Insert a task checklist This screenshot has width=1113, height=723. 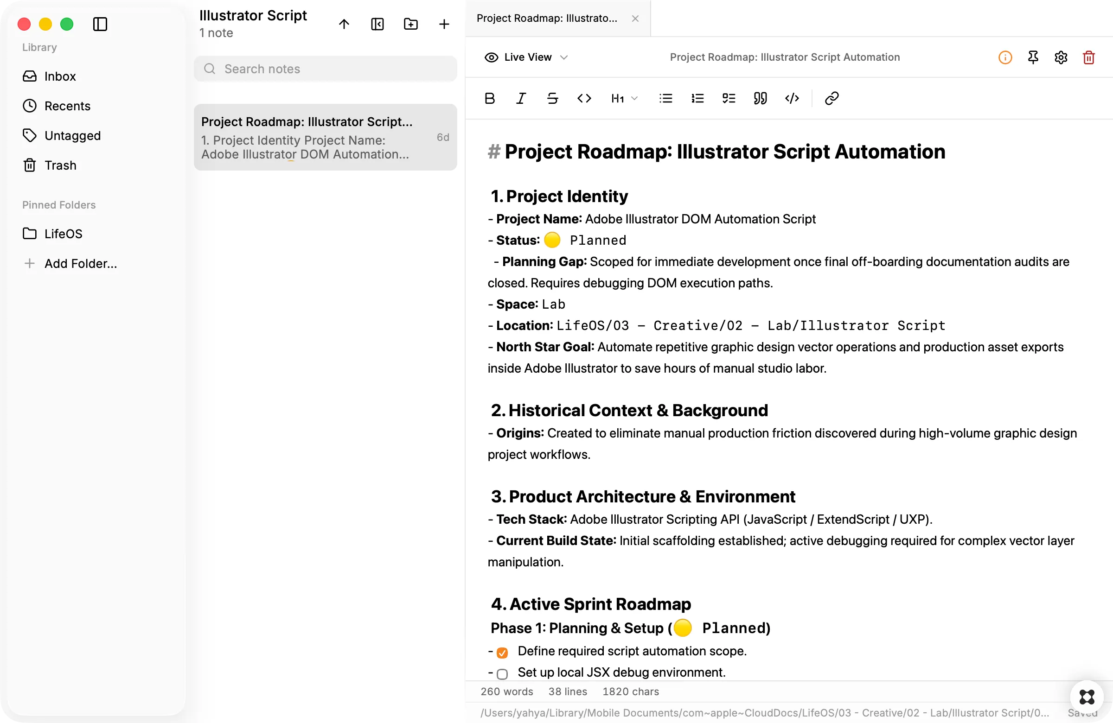pyautogui.click(x=729, y=98)
